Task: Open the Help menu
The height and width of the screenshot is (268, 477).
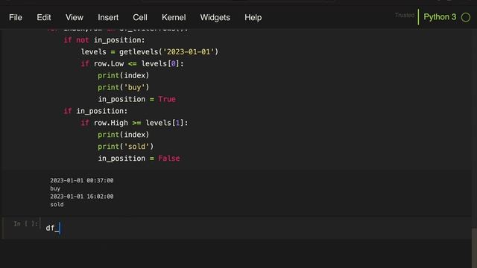Action: pos(253,18)
